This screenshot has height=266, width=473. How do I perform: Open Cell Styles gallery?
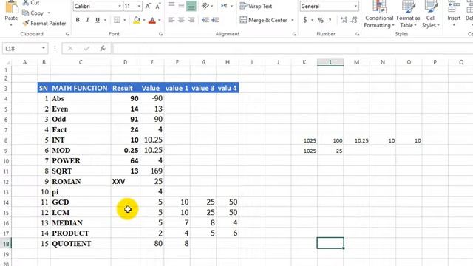click(431, 14)
